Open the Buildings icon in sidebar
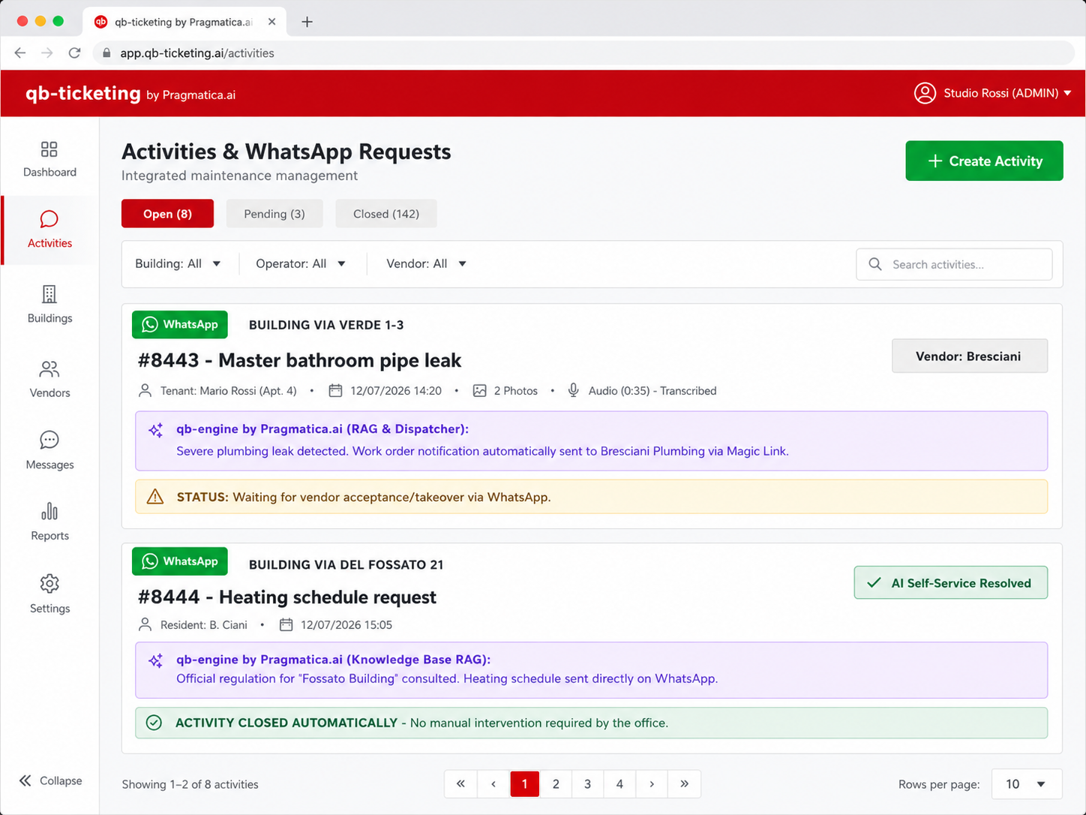 click(x=49, y=293)
